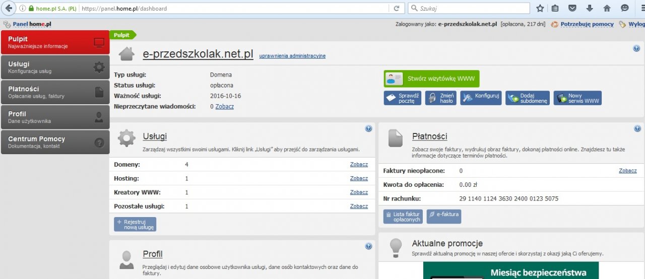Open help icon in domain header panel

[636, 48]
